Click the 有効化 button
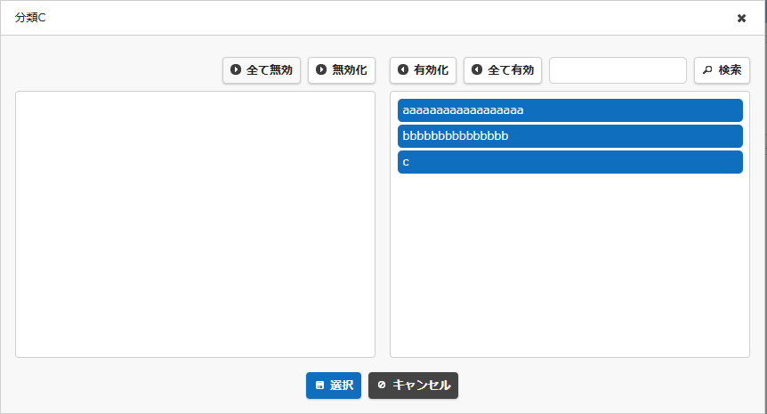Image resolution: width=767 pixels, height=414 pixels. click(424, 70)
